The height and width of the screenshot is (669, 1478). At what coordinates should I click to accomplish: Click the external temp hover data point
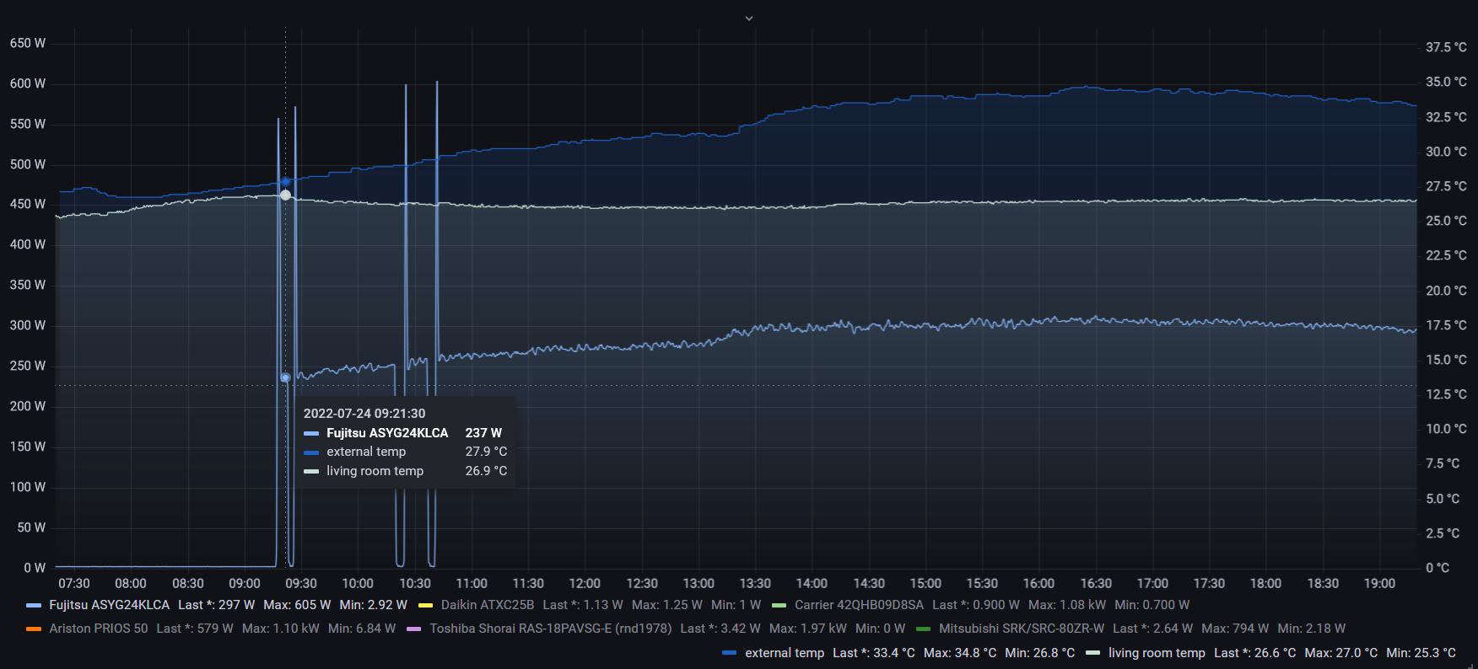point(285,182)
